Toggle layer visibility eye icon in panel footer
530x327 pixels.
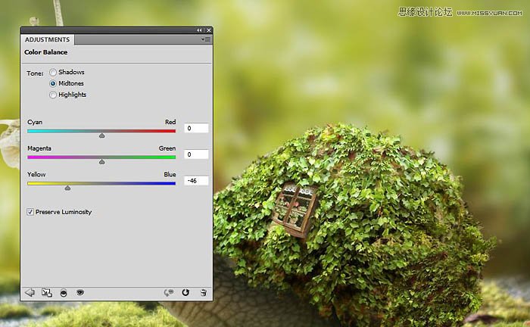click(x=80, y=292)
